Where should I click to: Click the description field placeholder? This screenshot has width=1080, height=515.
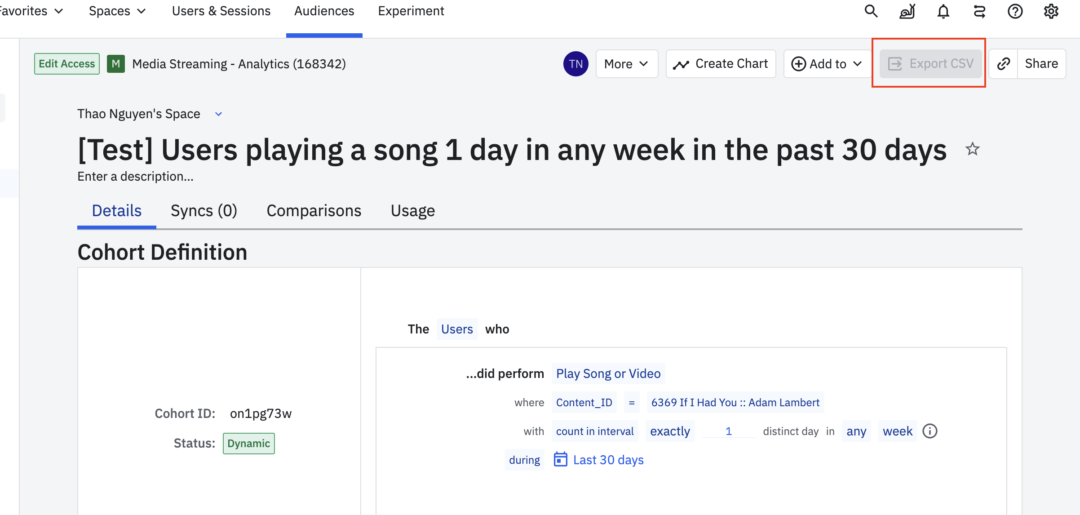(135, 177)
